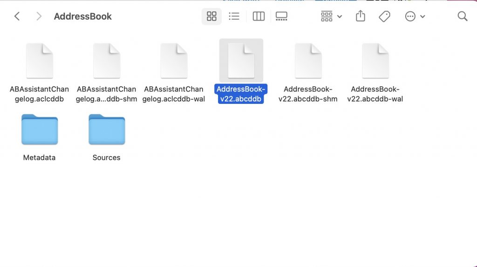
Task: Click the ABAssistantChangelog.a…ddb-shm name label
Action: [x=106, y=94]
